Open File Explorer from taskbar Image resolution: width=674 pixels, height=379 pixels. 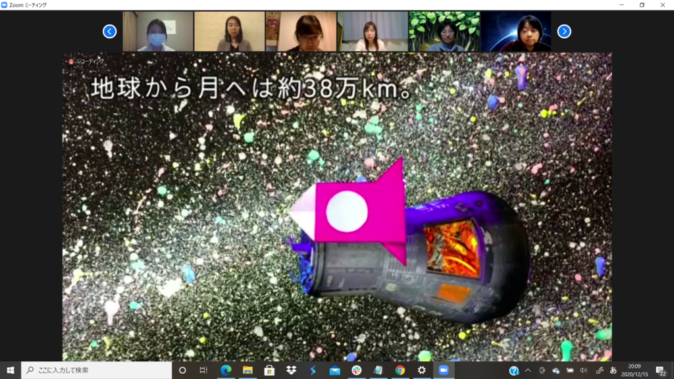click(247, 370)
